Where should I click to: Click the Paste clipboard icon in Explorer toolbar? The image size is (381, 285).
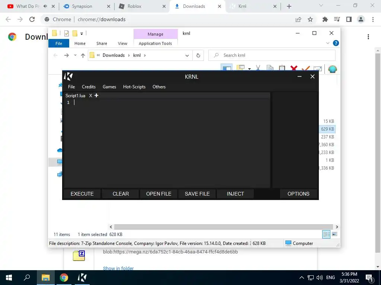tap(282, 68)
